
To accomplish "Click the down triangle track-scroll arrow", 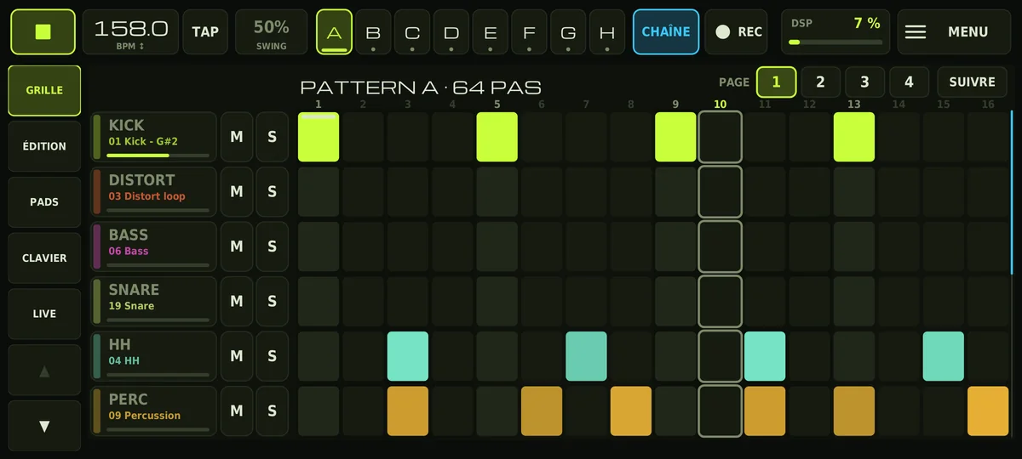I will 44,426.
